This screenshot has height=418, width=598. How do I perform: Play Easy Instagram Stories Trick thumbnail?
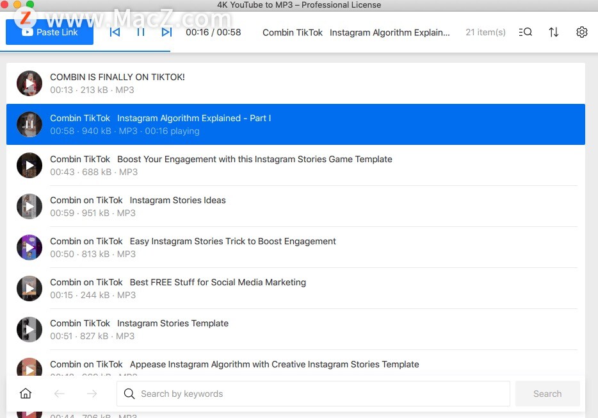29,247
